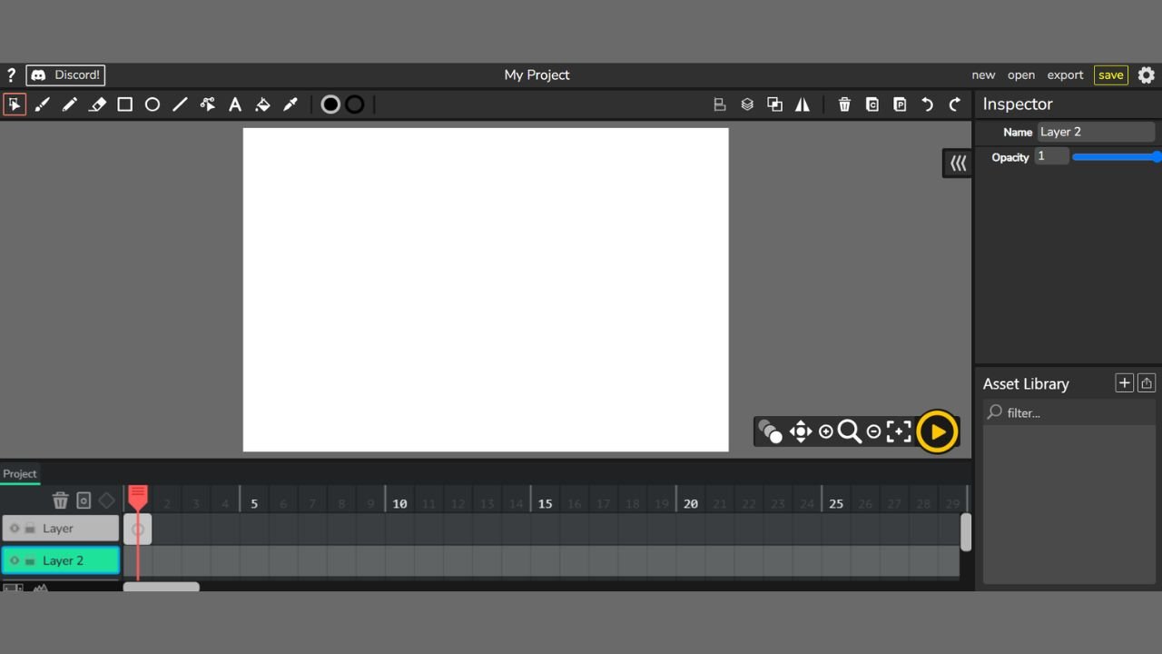Switch to the Project timeline tab
The image size is (1162, 654).
click(20, 473)
